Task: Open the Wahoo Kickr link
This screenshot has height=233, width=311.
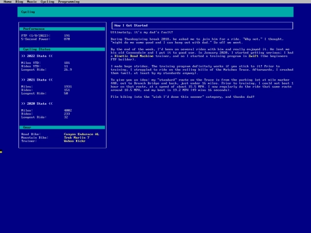Action: 74,141
